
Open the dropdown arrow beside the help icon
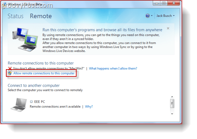(x=152, y=16)
